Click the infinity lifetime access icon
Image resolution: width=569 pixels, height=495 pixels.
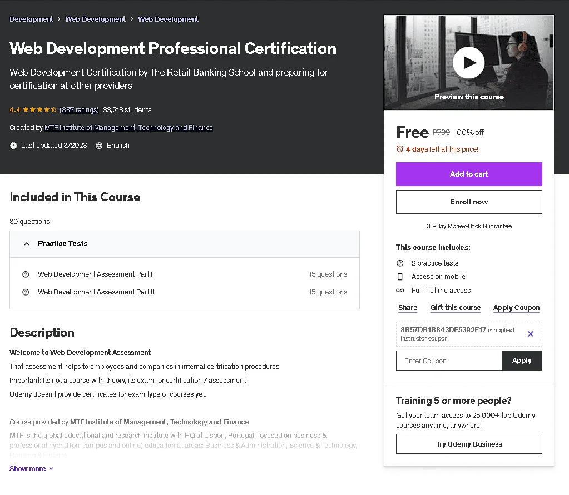(x=400, y=291)
